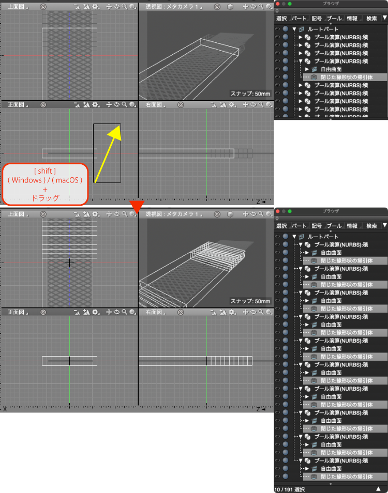
Task: Expand the first ブール演算(NURBS):積 in upper browser
Action: (301, 37)
